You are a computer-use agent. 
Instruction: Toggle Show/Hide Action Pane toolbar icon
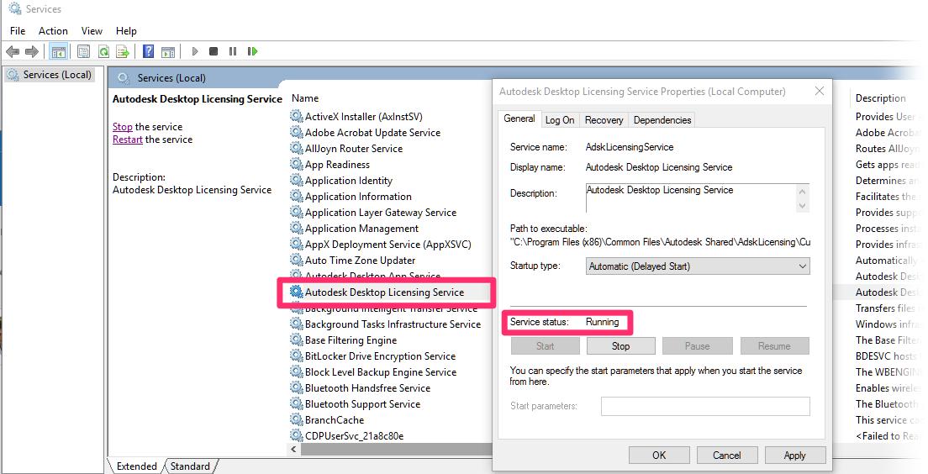168,51
